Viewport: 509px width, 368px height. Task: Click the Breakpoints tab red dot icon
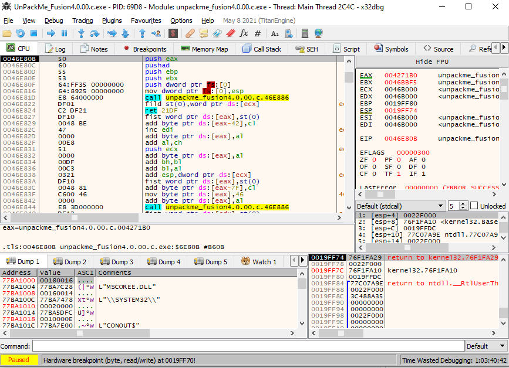pyautogui.click(x=126, y=49)
